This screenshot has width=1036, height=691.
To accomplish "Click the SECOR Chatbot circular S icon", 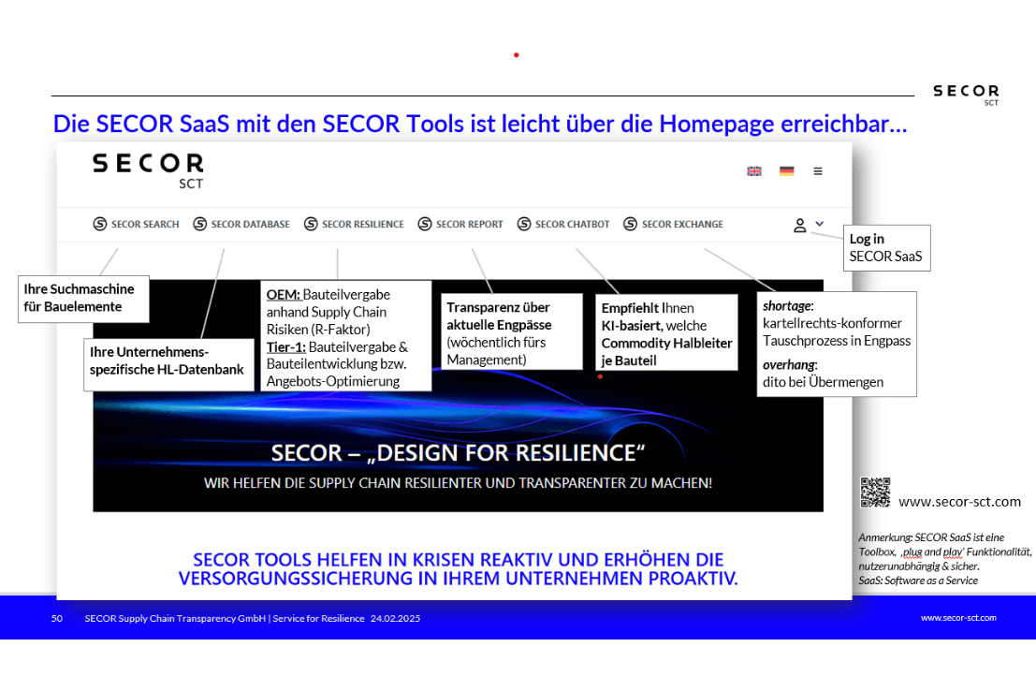I will [x=524, y=225].
